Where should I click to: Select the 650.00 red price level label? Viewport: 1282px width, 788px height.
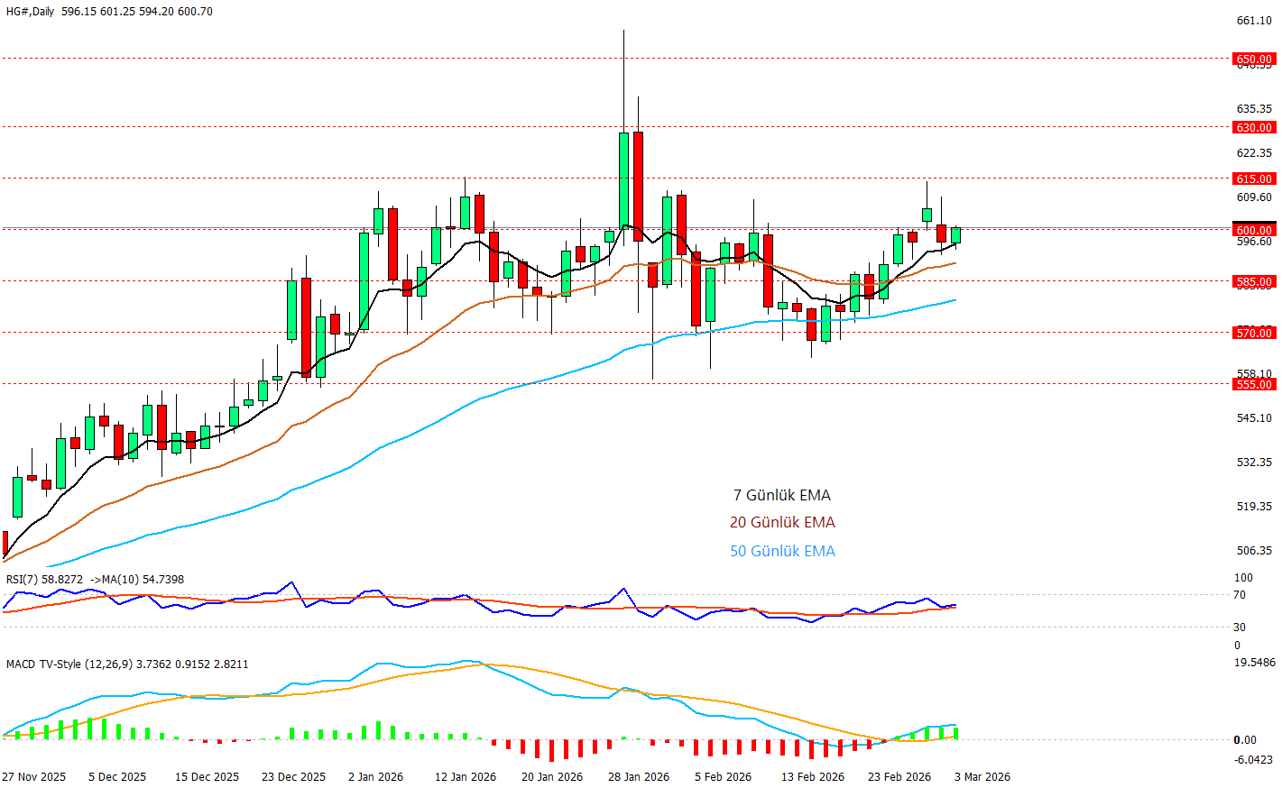click(1253, 60)
